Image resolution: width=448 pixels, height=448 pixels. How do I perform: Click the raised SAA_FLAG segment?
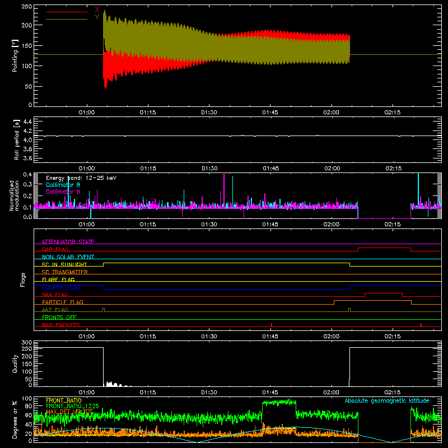click(384, 293)
